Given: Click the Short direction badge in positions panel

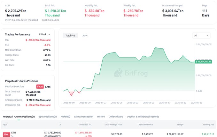Looking at the screenshot, I should [39, 87].
